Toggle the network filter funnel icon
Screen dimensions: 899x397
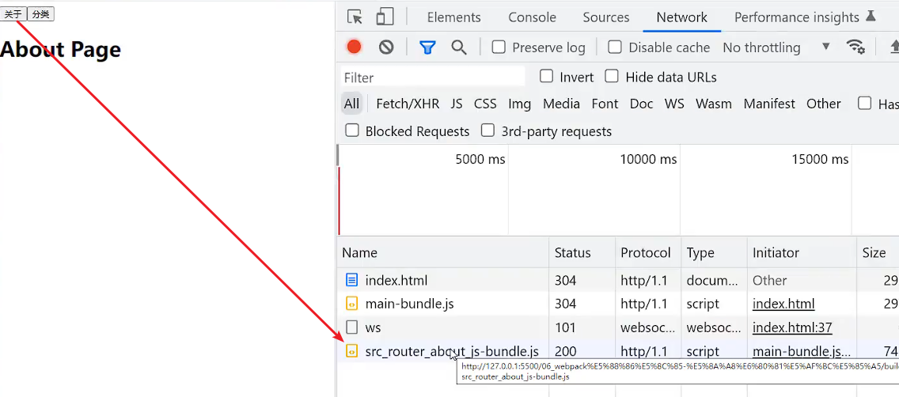coord(427,47)
